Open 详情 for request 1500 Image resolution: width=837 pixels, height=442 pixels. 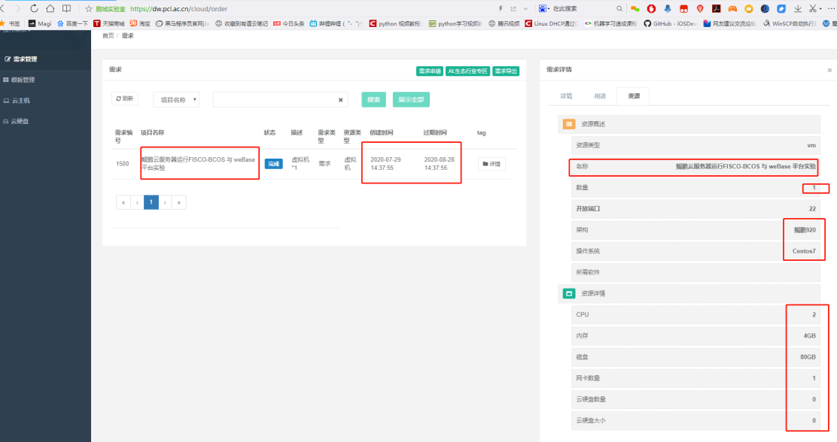pyautogui.click(x=492, y=164)
